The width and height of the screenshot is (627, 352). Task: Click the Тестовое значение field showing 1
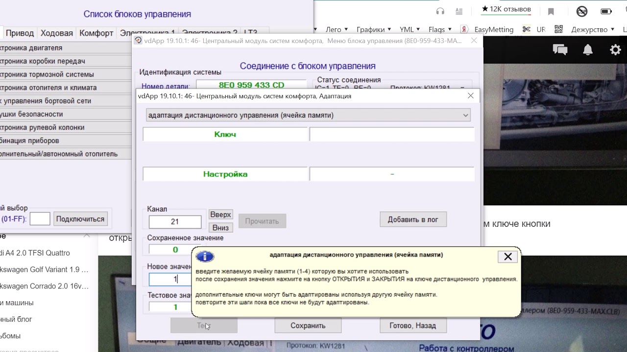(170, 307)
